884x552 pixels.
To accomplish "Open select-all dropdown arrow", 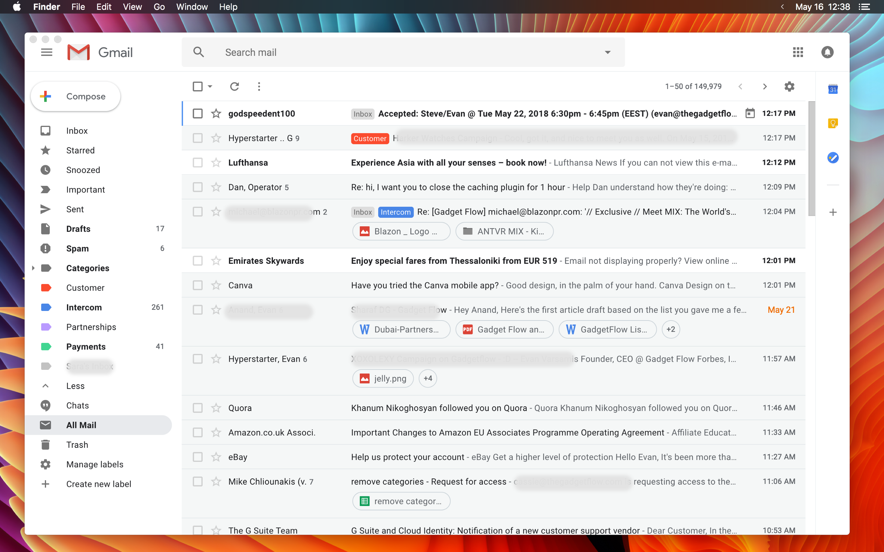I will tap(210, 86).
